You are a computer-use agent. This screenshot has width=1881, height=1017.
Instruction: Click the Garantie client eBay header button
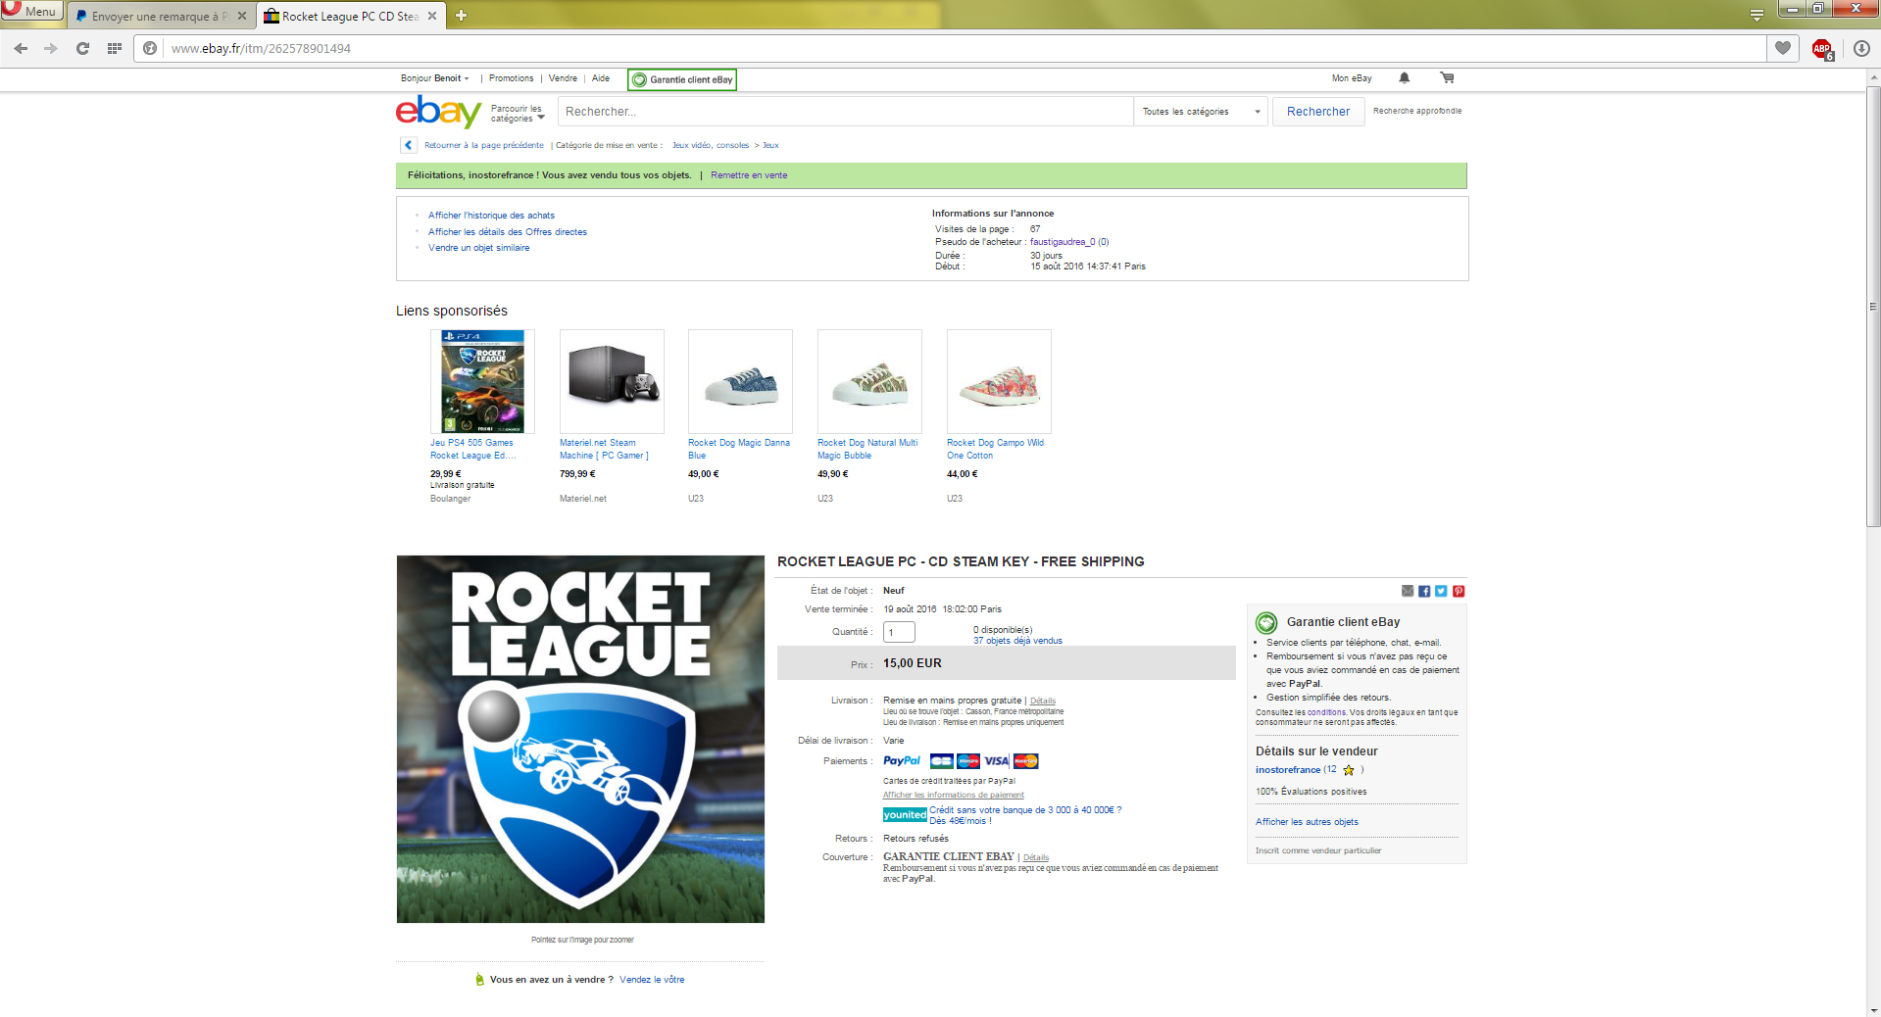point(682,79)
